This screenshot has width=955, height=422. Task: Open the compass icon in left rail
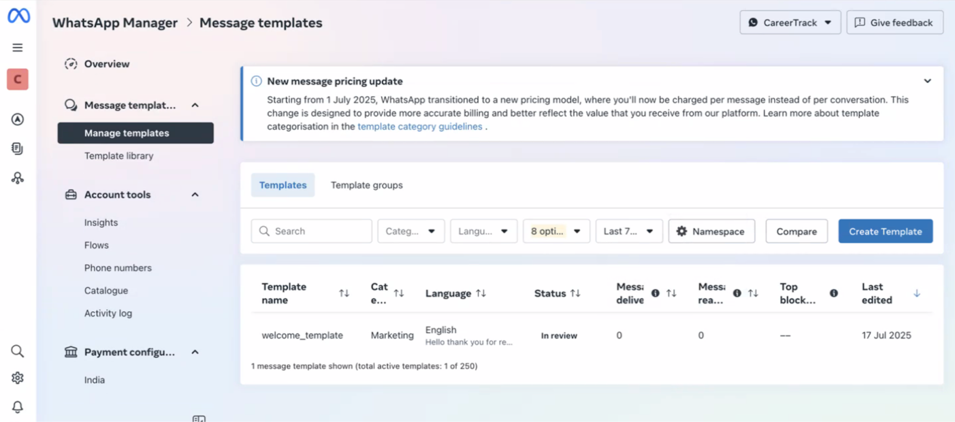pos(18,119)
